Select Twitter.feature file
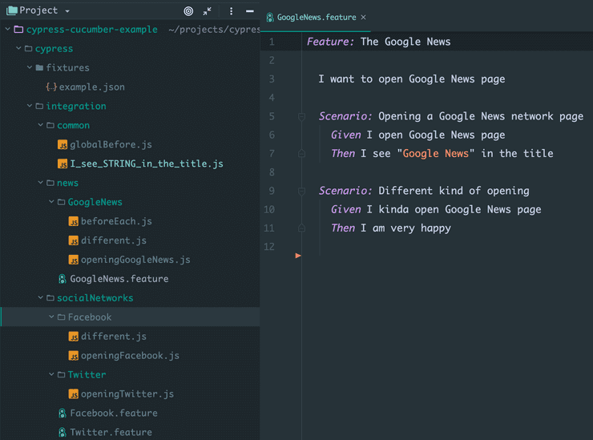593x440 pixels. (111, 433)
